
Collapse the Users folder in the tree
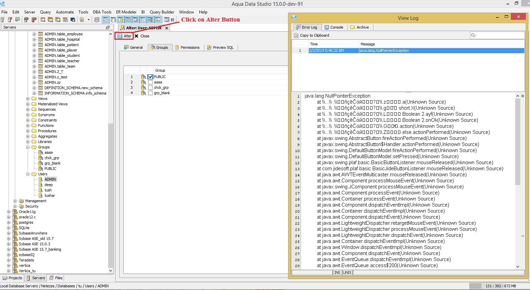point(28,174)
